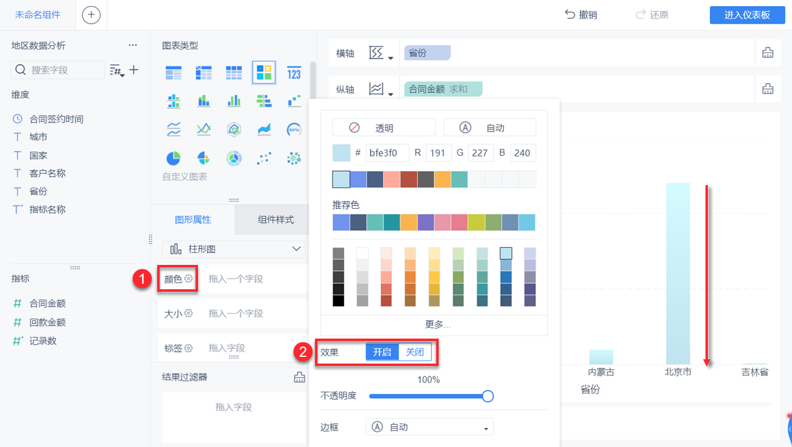
Task: Open the 地区数据分析 more options menu
Action: tap(133, 45)
